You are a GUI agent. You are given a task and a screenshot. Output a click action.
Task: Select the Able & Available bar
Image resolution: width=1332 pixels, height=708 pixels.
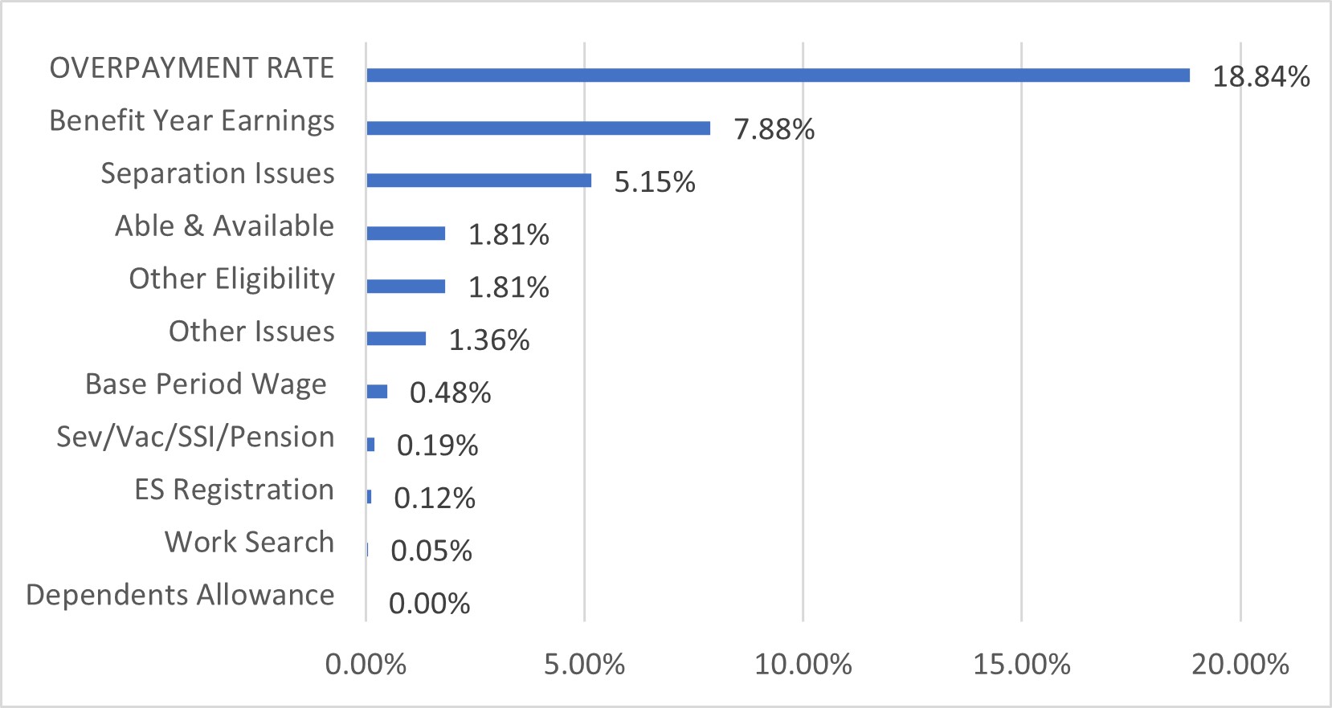tap(406, 234)
